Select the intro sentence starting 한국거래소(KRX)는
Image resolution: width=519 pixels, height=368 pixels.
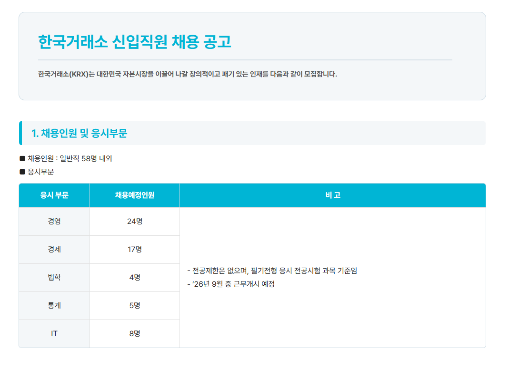point(187,74)
